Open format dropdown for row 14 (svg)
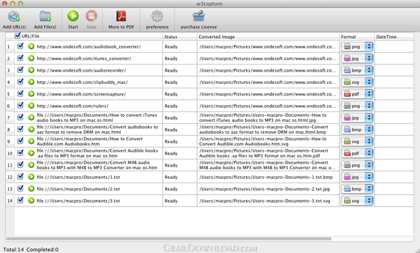The height and width of the screenshot is (253, 420). coord(357,201)
